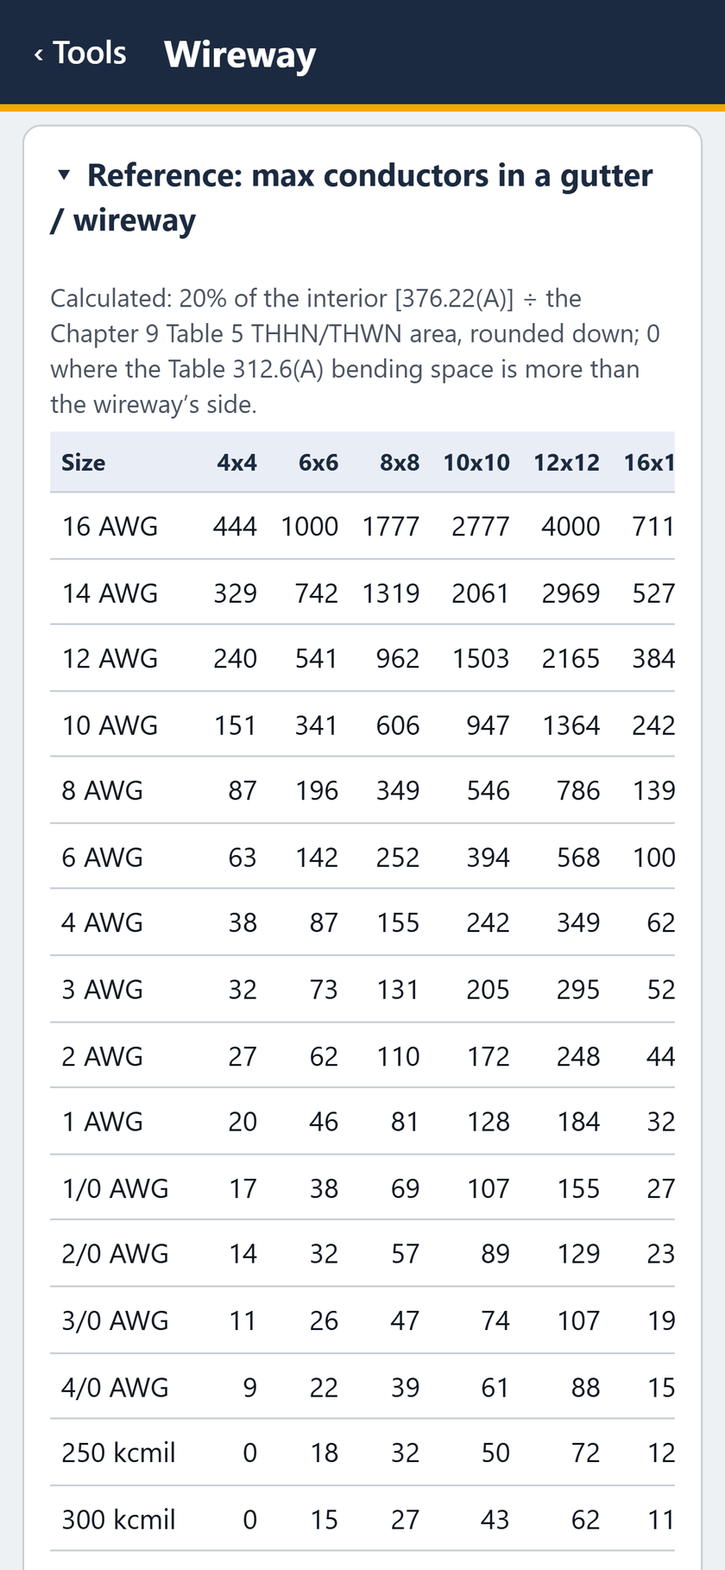Screen dimensions: 725x1570
Task: Click the Wireway page title
Action: pyautogui.click(x=240, y=54)
